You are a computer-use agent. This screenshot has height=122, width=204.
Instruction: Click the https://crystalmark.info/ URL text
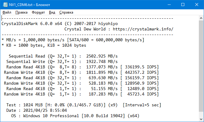(x=143, y=29)
